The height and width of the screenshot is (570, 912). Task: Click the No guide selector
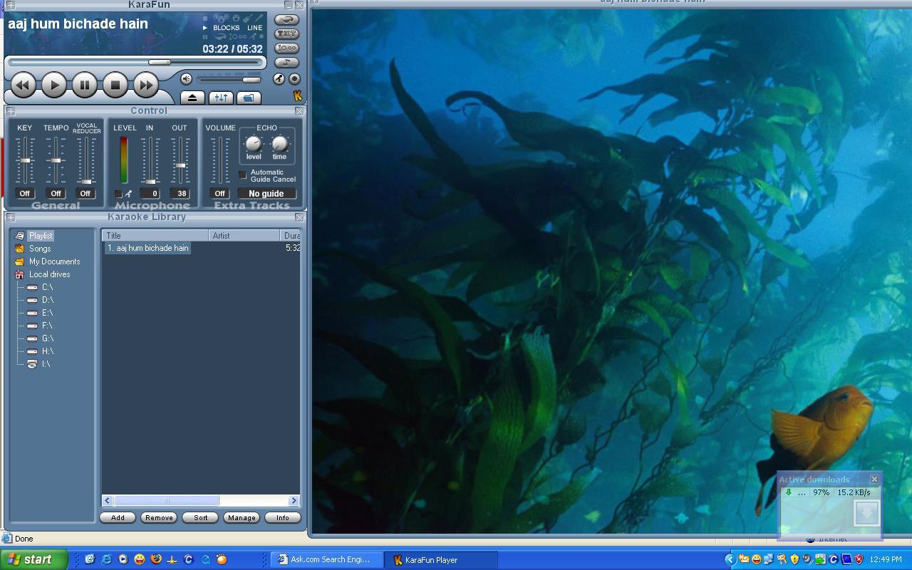click(266, 194)
